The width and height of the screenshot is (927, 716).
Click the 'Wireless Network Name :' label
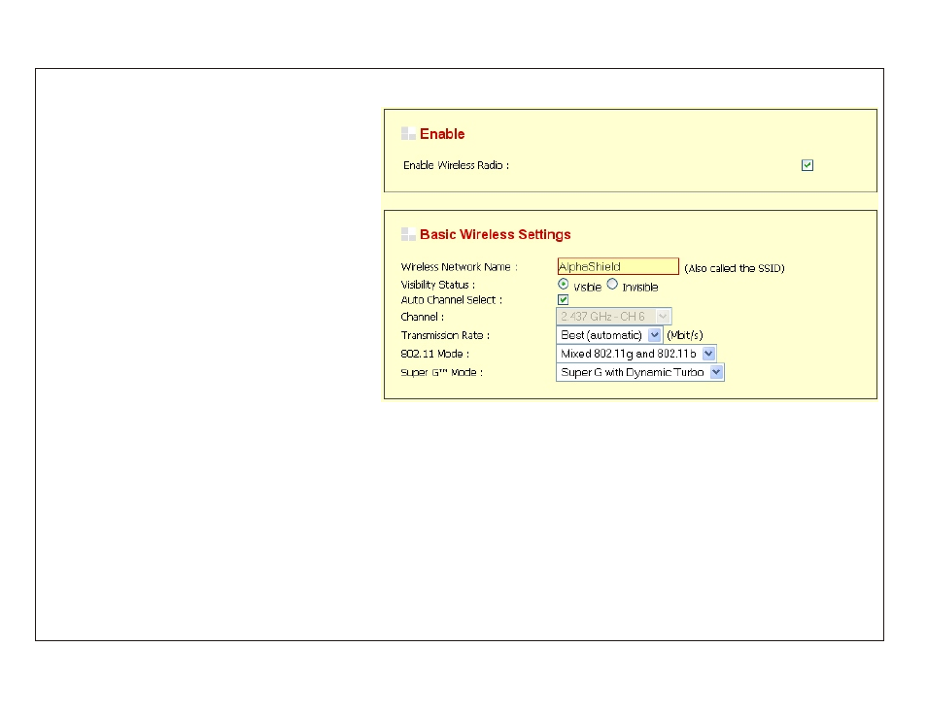pyautogui.click(x=459, y=266)
